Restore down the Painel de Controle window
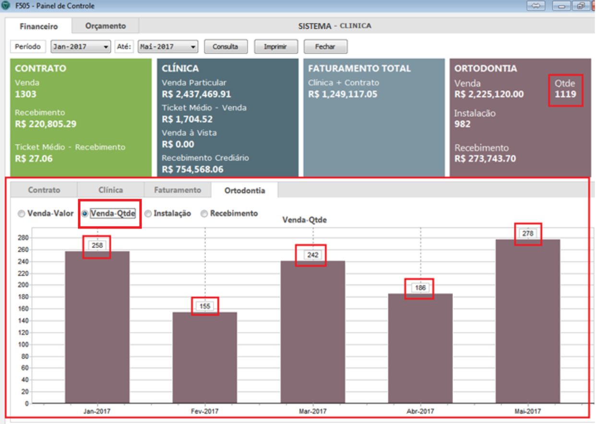596x424 pixels. (x=581, y=6)
